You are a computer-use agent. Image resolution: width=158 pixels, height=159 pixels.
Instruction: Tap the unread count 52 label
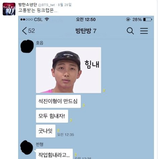click(32, 31)
